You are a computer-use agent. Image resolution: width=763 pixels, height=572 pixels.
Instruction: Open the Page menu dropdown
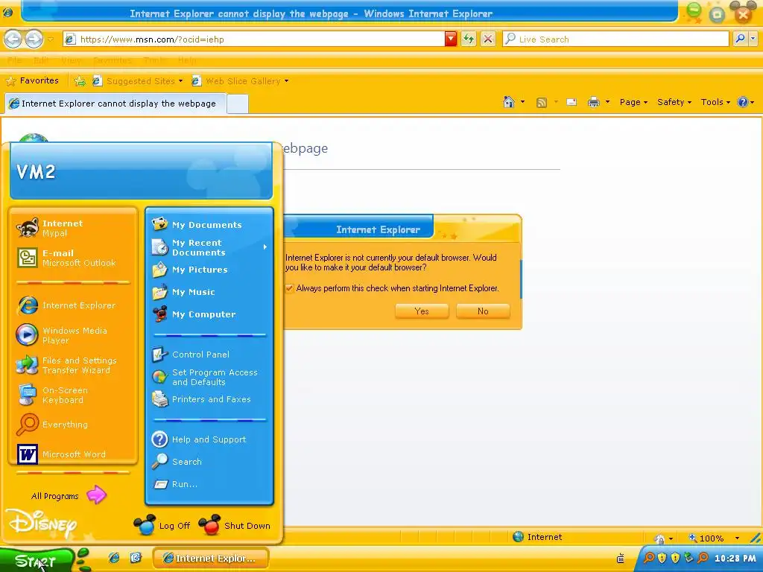pos(633,102)
